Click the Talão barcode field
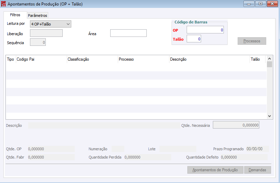The height and width of the screenshot is (183, 280). 194,39
